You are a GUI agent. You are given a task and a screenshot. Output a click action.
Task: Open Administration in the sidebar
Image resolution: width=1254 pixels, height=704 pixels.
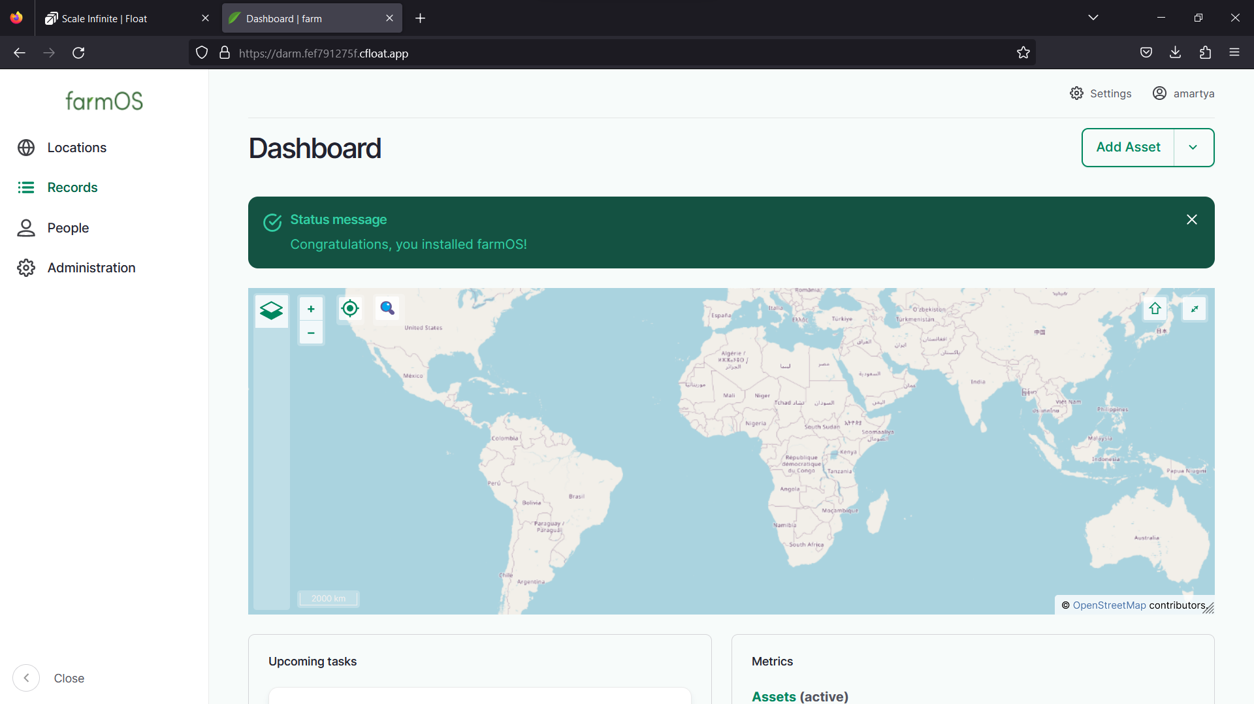[91, 268]
